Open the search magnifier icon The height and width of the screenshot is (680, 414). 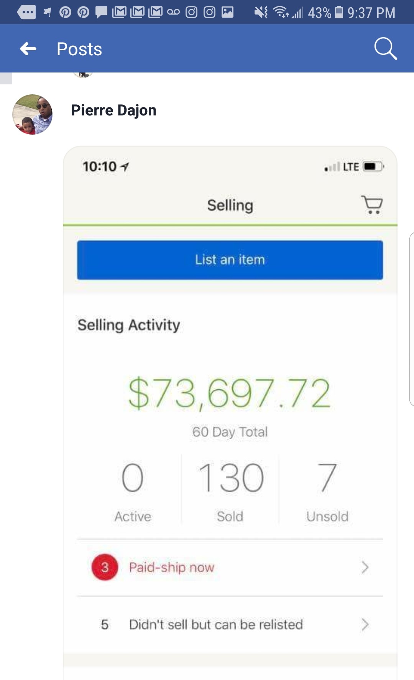(385, 48)
